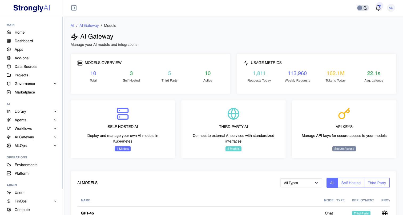Expand the Library chevron
This screenshot has height=215, width=403.
[55, 111]
